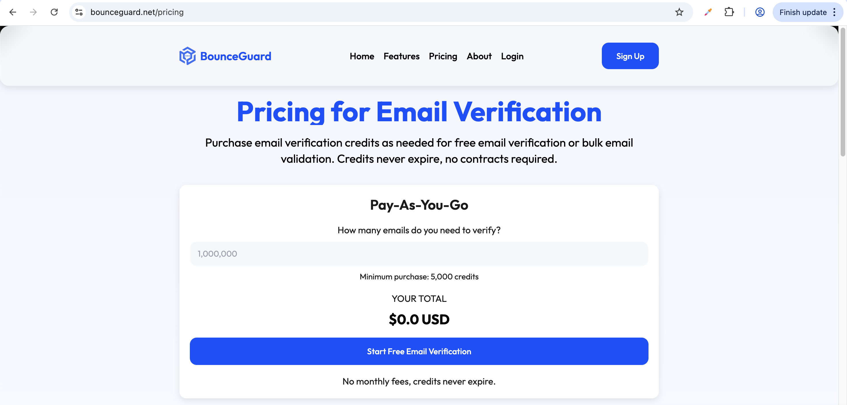Screen dimensions: 847x405
Task: Open the browser profile icon
Action: (x=759, y=12)
